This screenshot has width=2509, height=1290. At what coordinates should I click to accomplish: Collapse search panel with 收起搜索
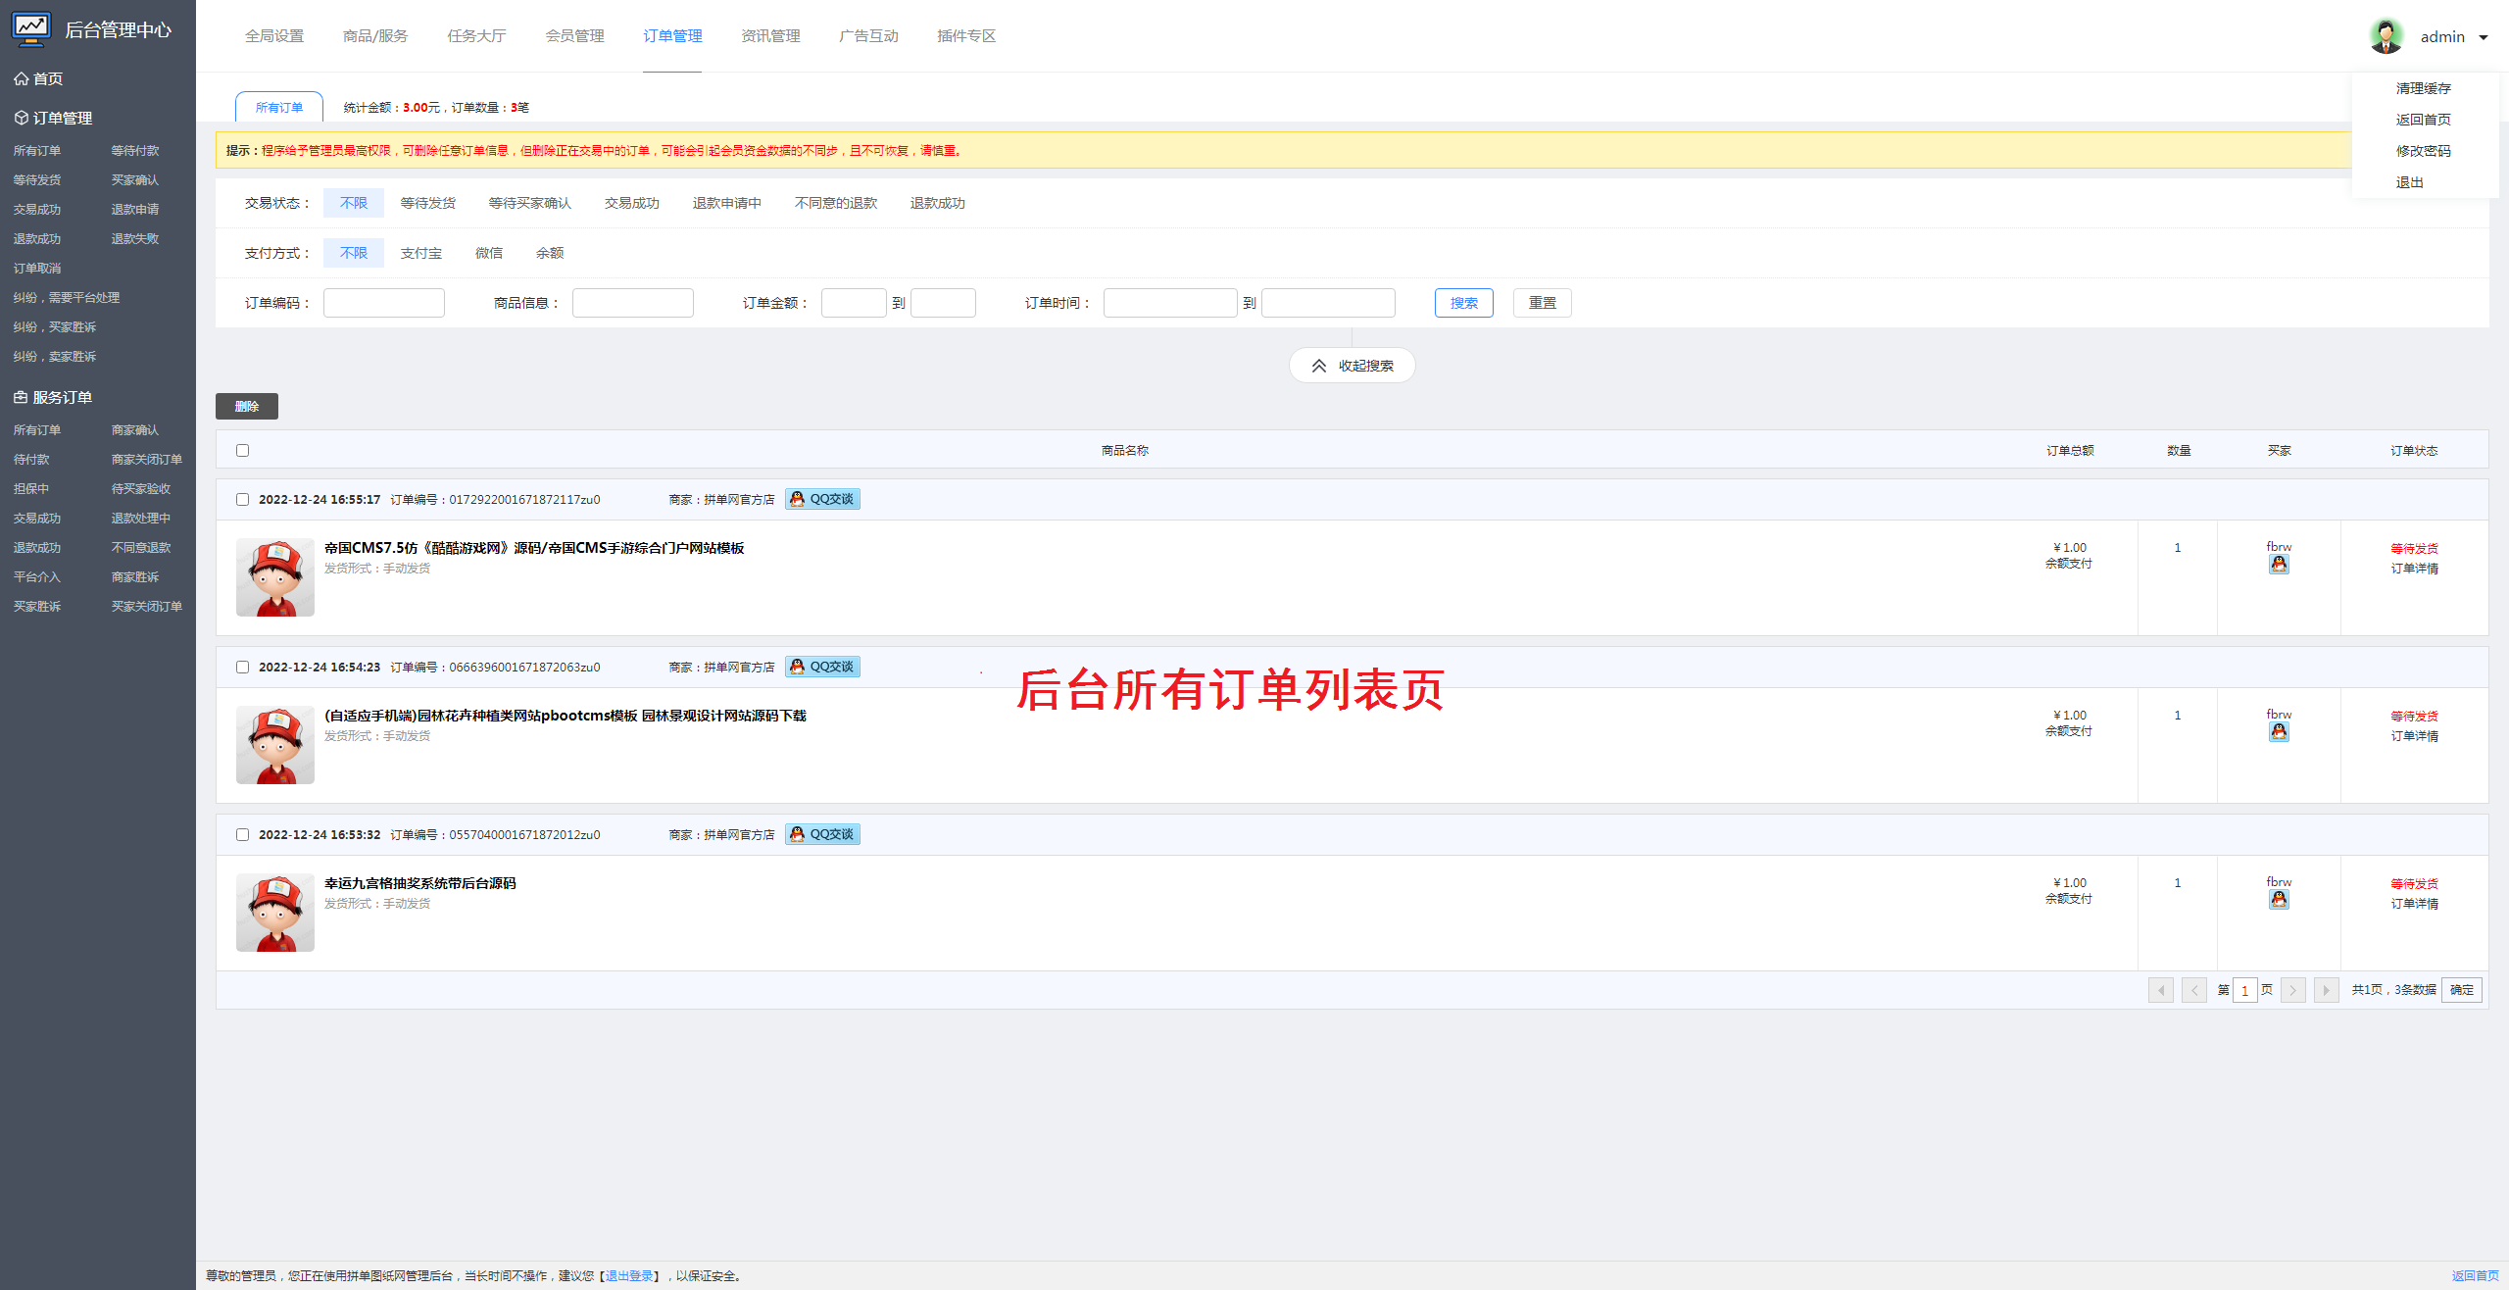(1353, 366)
